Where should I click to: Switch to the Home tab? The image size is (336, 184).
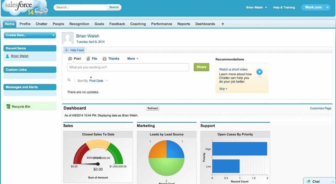pyautogui.click(x=9, y=24)
